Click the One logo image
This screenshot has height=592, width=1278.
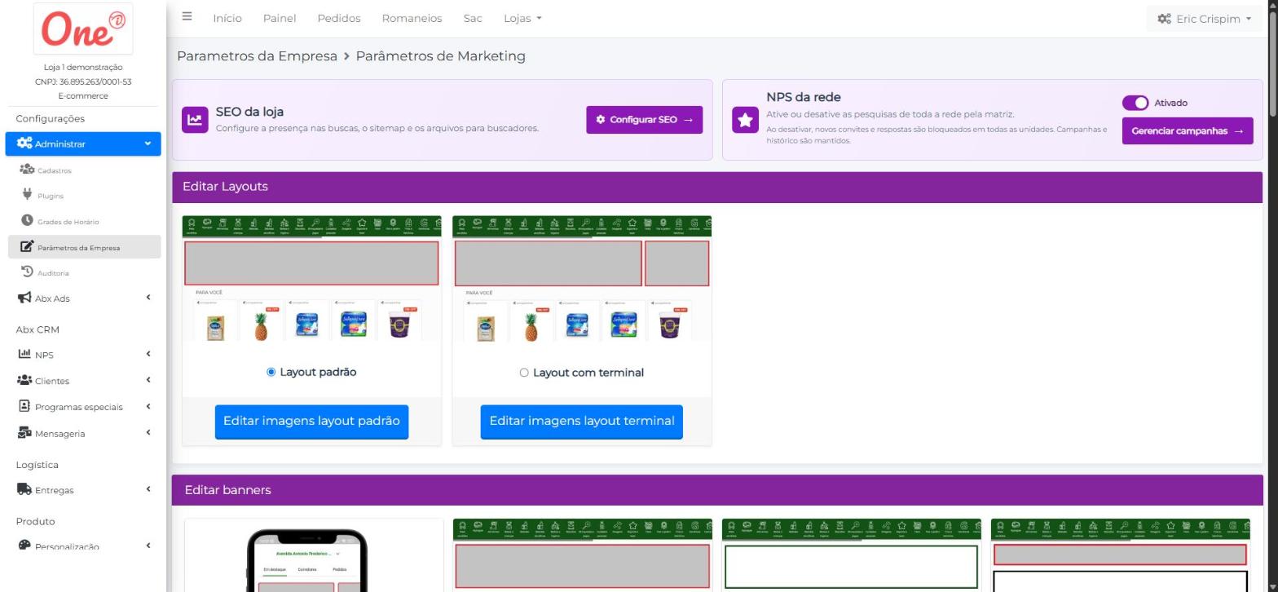(x=84, y=29)
